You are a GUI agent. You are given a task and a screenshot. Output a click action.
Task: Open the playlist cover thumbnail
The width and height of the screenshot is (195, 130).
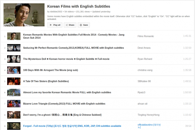24,15
